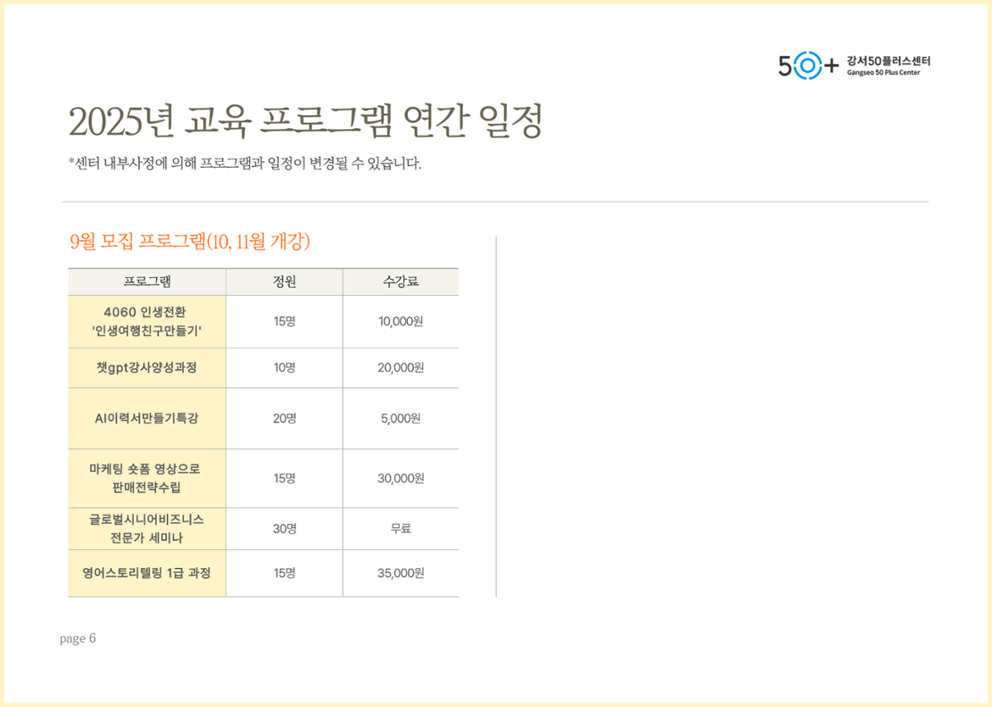Click the '5,000원' fee cell
The image size is (992, 707).
point(400,419)
